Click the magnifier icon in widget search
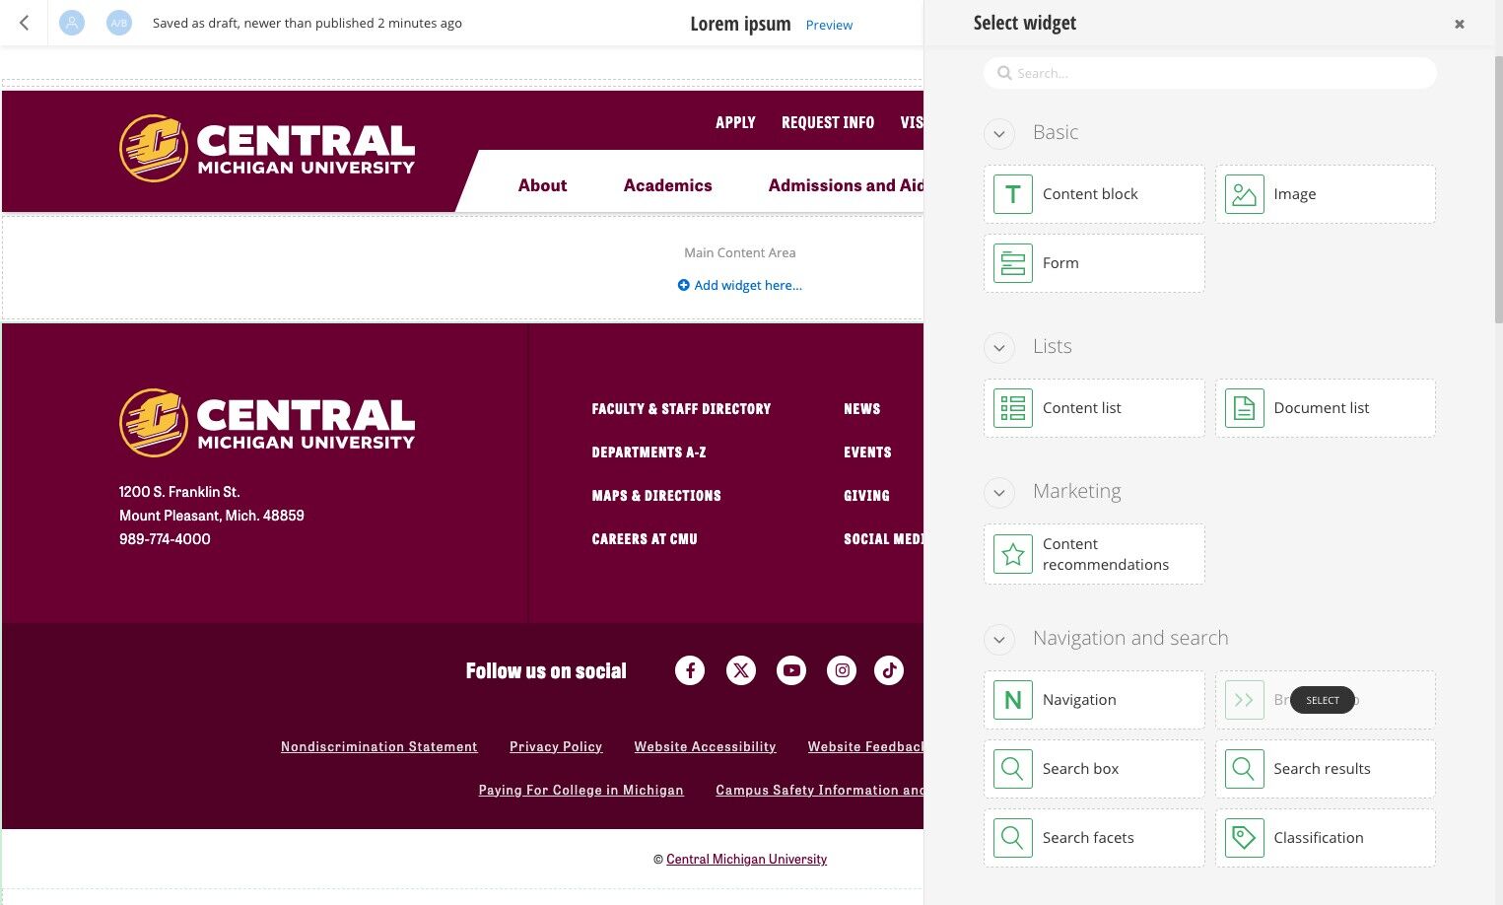 [x=1004, y=73]
